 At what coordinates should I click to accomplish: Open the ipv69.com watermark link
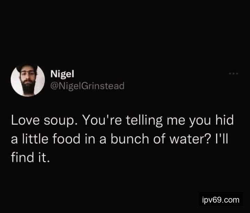(x=221, y=199)
